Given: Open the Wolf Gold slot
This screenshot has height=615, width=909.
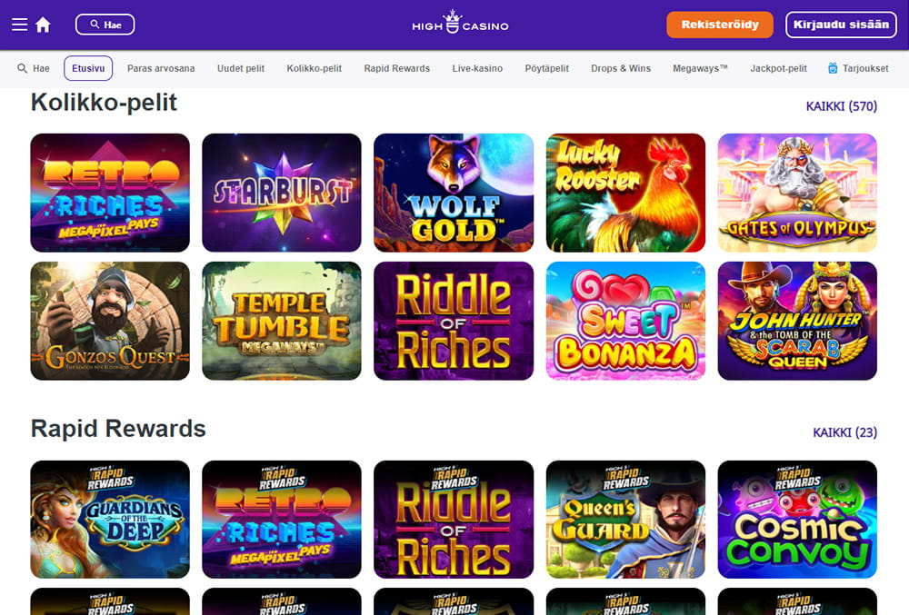Looking at the screenshot, I should coord(453,193).
